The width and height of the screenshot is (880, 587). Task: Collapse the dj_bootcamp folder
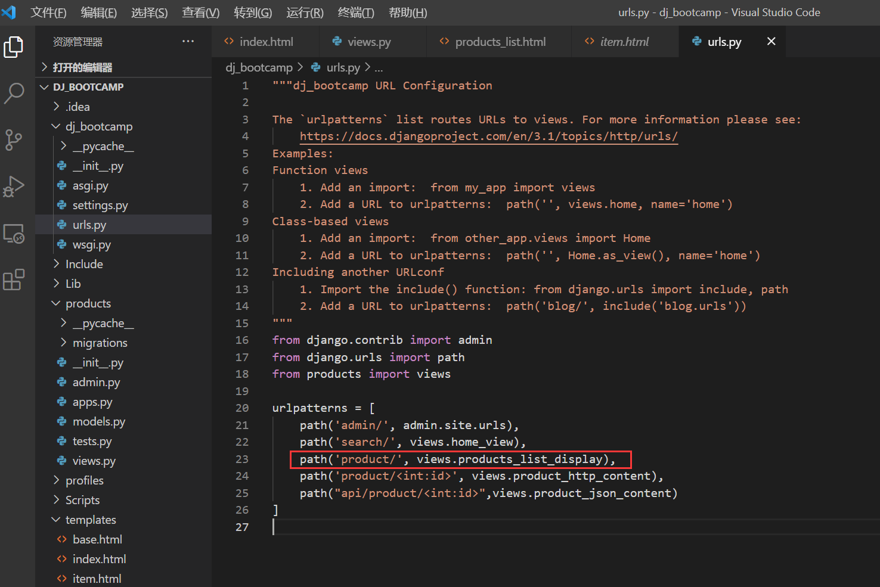(x=56, y=126)
